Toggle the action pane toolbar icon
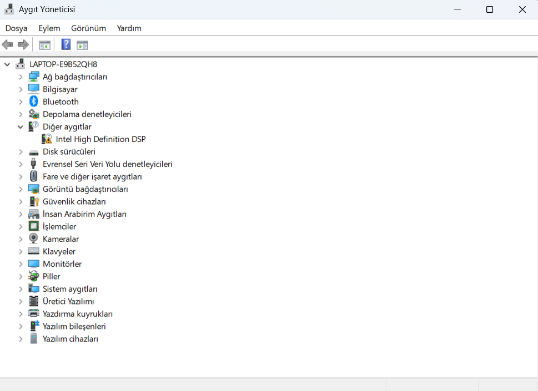538x391 pixels. pos(82,45)
